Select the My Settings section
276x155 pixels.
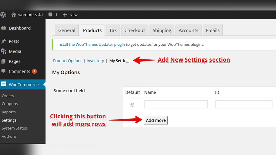[120, 61]
